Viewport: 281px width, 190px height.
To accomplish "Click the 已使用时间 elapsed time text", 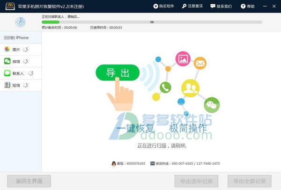I will click(x=106, y=28).
